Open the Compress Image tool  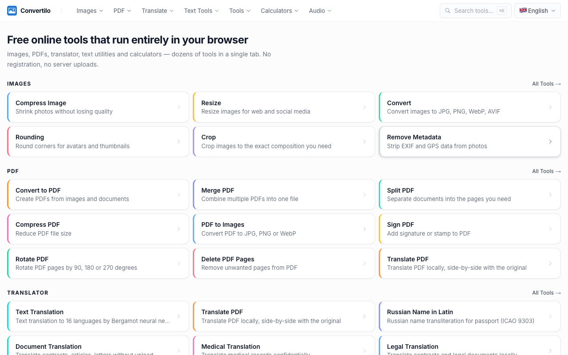pos(98,107)
